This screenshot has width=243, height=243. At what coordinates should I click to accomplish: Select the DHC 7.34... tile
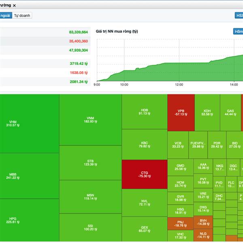click(x=219, y=197)
